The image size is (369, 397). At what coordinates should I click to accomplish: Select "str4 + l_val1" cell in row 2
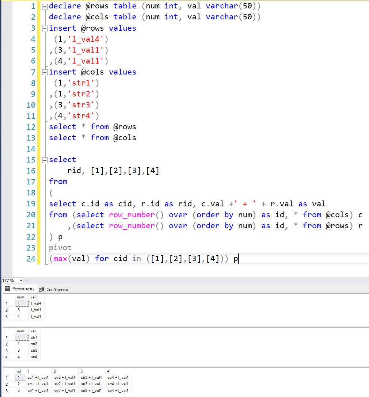[118, 384]
